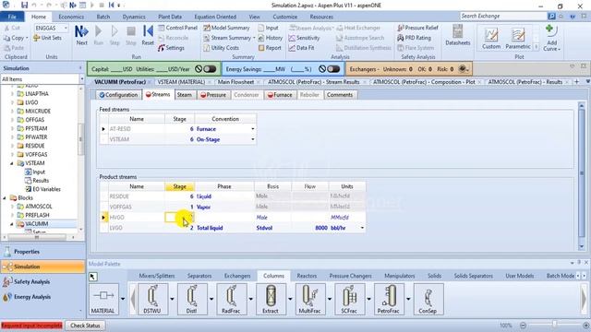The width and height of the screenshot is (591, 332).
Task: Open the Report
Action: coord(270,48)
